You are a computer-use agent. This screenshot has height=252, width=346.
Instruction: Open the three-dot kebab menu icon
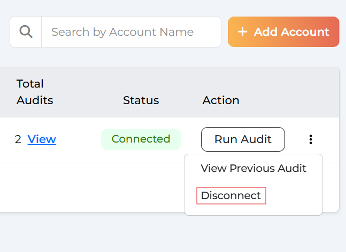click(x=311, y=139)
